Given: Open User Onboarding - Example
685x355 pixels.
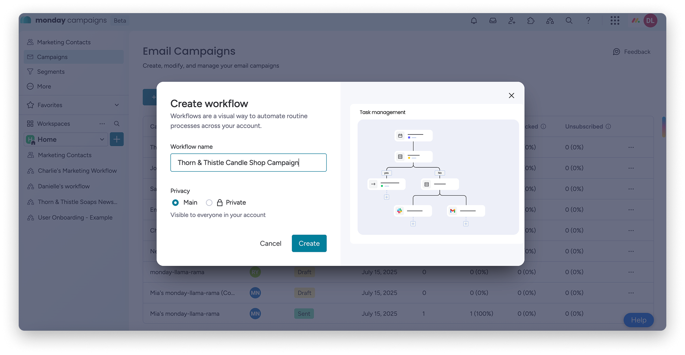Looking at the screenshot, I should pos(74,218).
